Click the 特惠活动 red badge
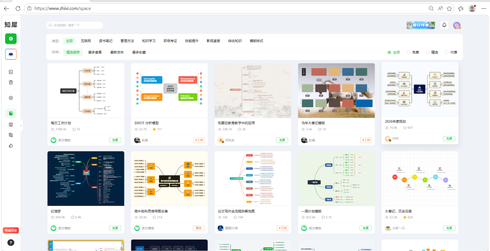490x251 pixels. pyautogui.click(x=11, y=231)
